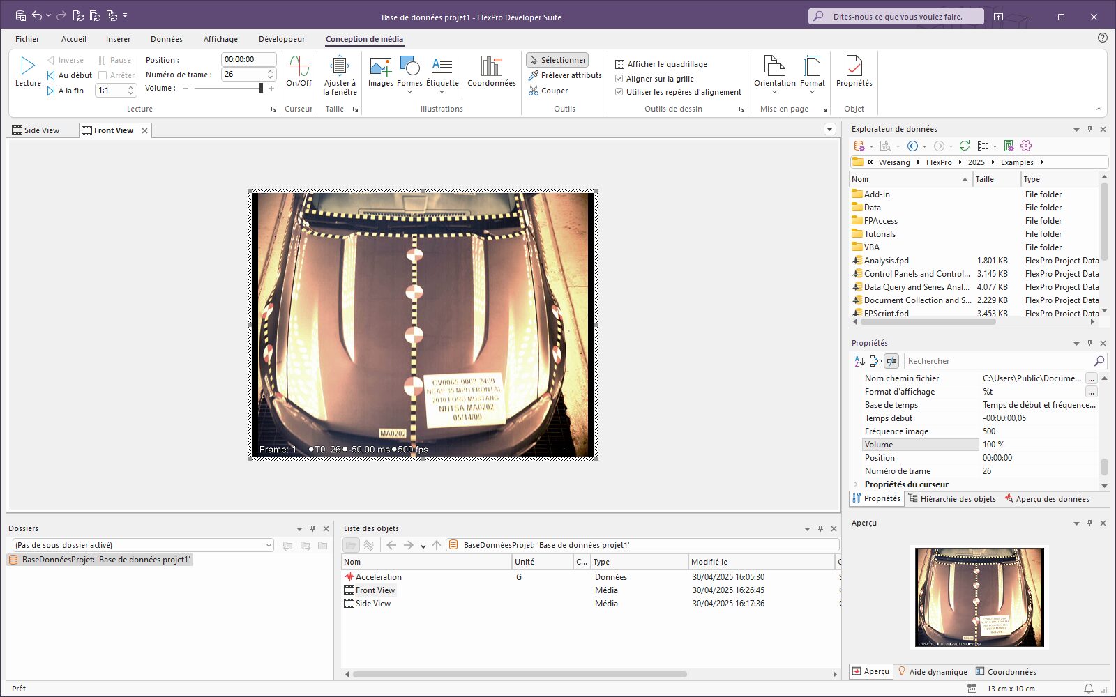This screenshot has height=697, width=1116.
Task: Select the Coordonnées ribbon icon
Action: pos(491,67)
